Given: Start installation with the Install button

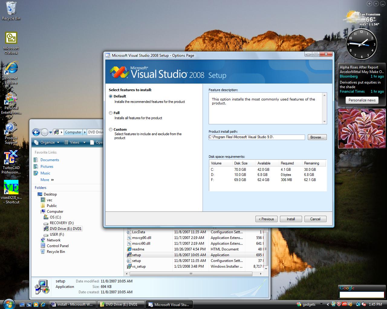Looking at the screenshot, I should coord(291,219).
